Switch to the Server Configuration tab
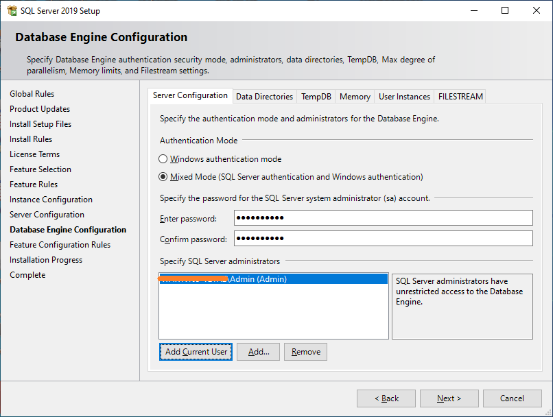Screen dimensions: 553x417 [x=190, y=95]
